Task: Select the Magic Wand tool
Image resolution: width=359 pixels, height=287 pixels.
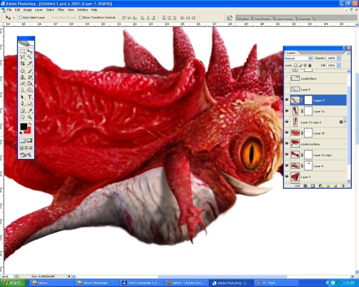Action: [30, 57]
